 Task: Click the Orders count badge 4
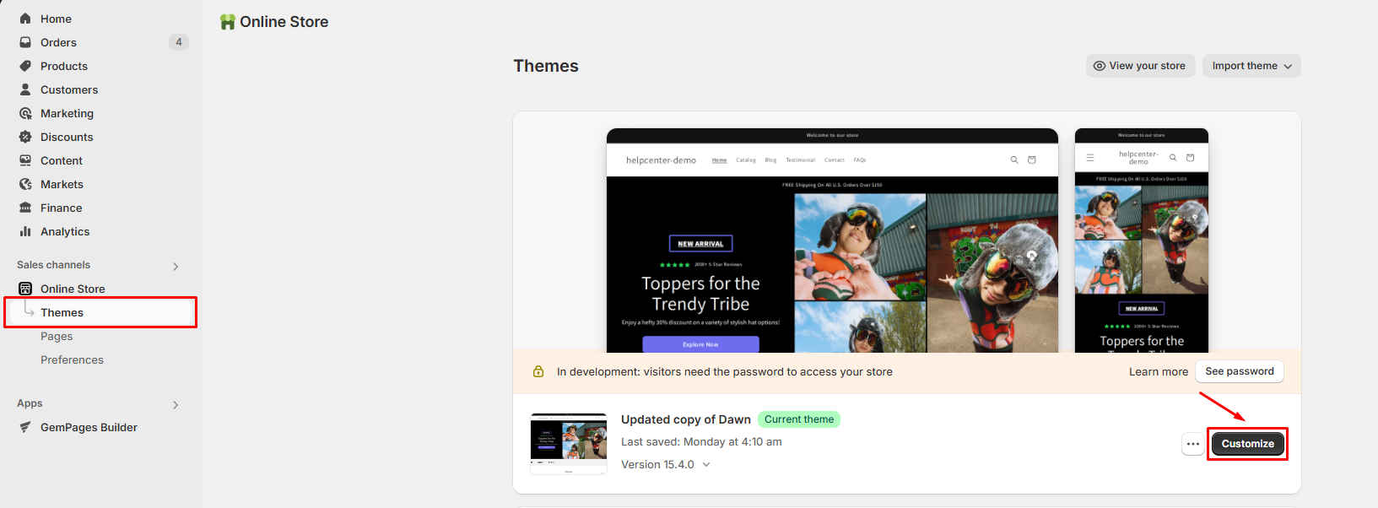pos(179,42)
